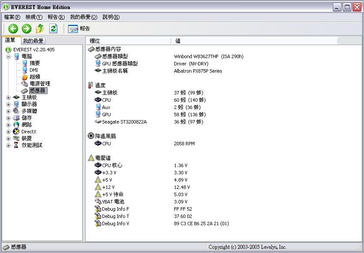Screen dimensions: 364x253
Task: Expand the 網路 tree node
Action: coord(9,125)
